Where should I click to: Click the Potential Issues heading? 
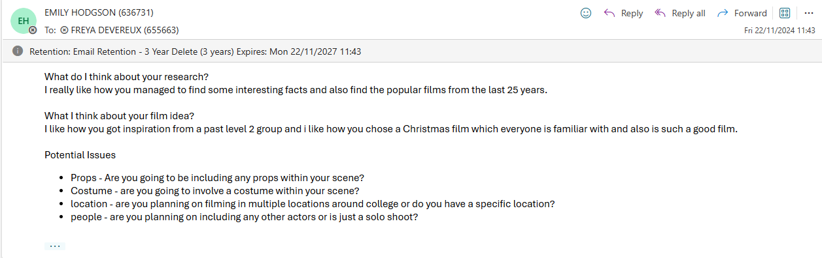pyautogui.click(x=80, y=155)
